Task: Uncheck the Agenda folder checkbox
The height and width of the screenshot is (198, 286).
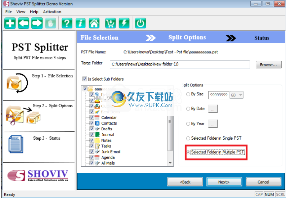Action: (x=92, y=157)
